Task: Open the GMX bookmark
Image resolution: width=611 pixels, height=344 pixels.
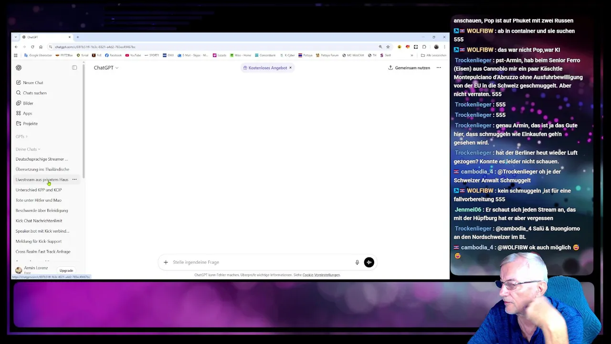Action: tap(169, 55)
